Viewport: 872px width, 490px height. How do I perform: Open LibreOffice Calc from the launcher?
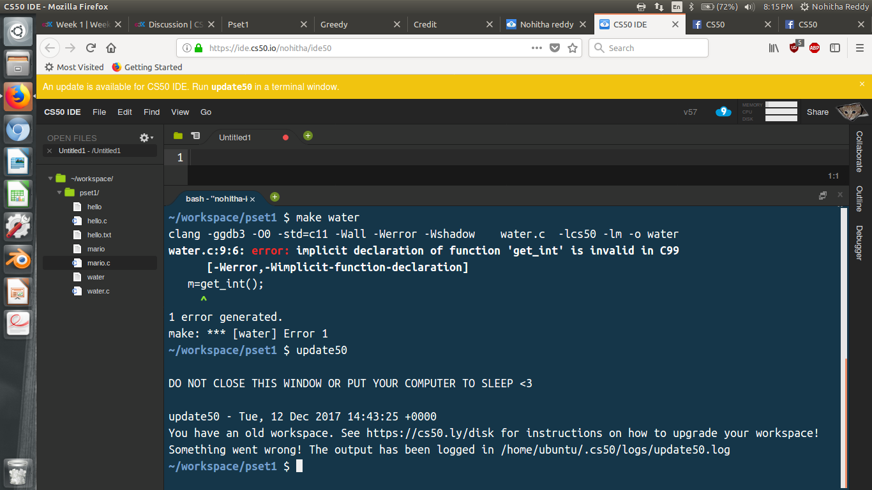18,195
